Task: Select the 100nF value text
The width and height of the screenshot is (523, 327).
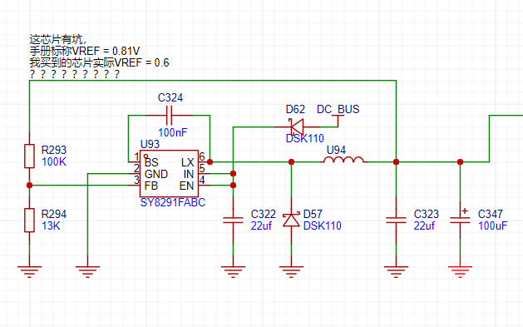Action: pos(173,132)
